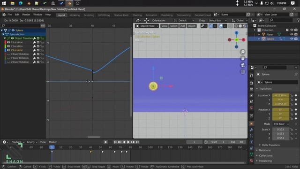Open File Explorer from the taskbar
This screenshot has width=300, height=169.
(13, 3)
